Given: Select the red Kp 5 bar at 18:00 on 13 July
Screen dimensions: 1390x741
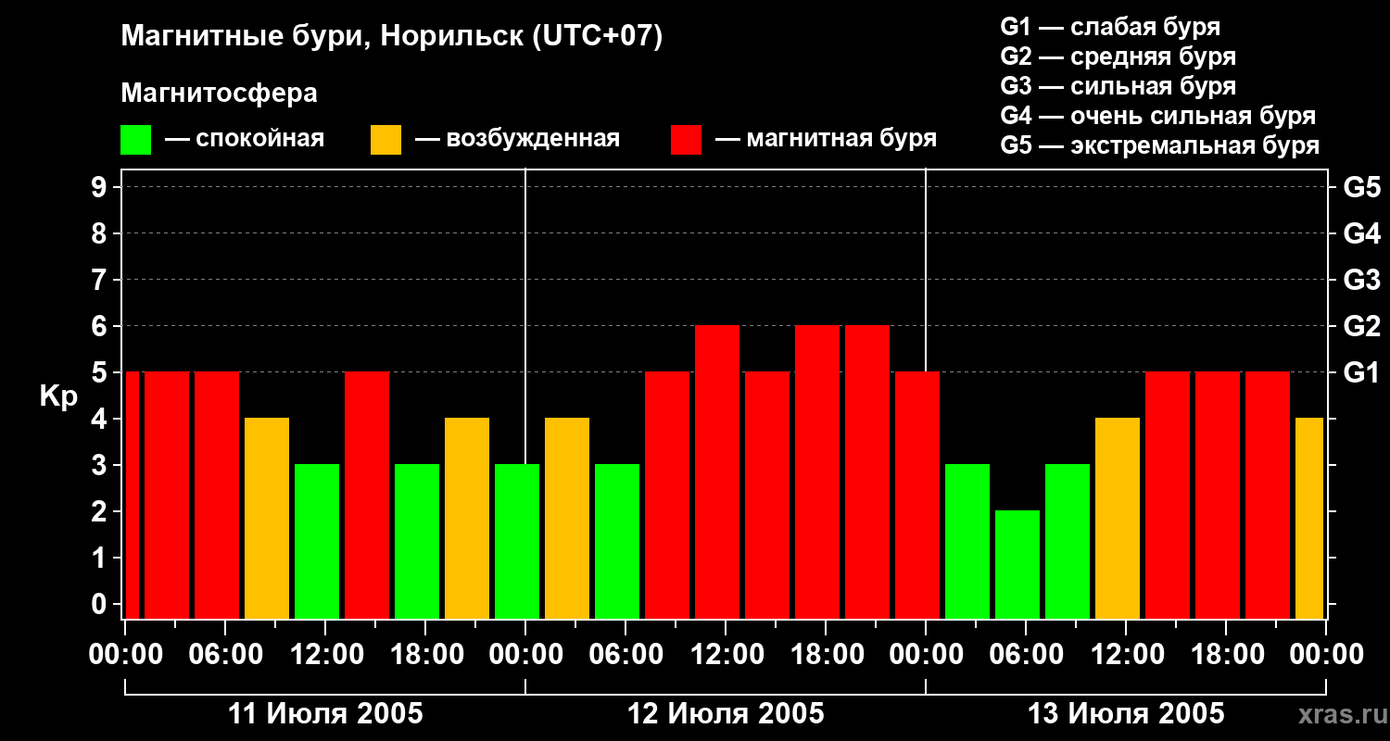Looking at the screenshot, I should (x=1218, y=495).
